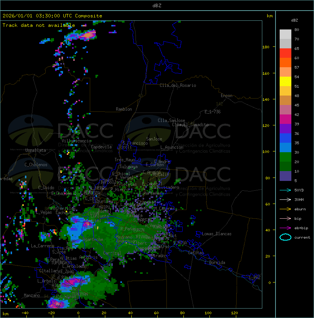Click the 'Uspallata' map label
314x318 pixels.
[x=35, y=150]
